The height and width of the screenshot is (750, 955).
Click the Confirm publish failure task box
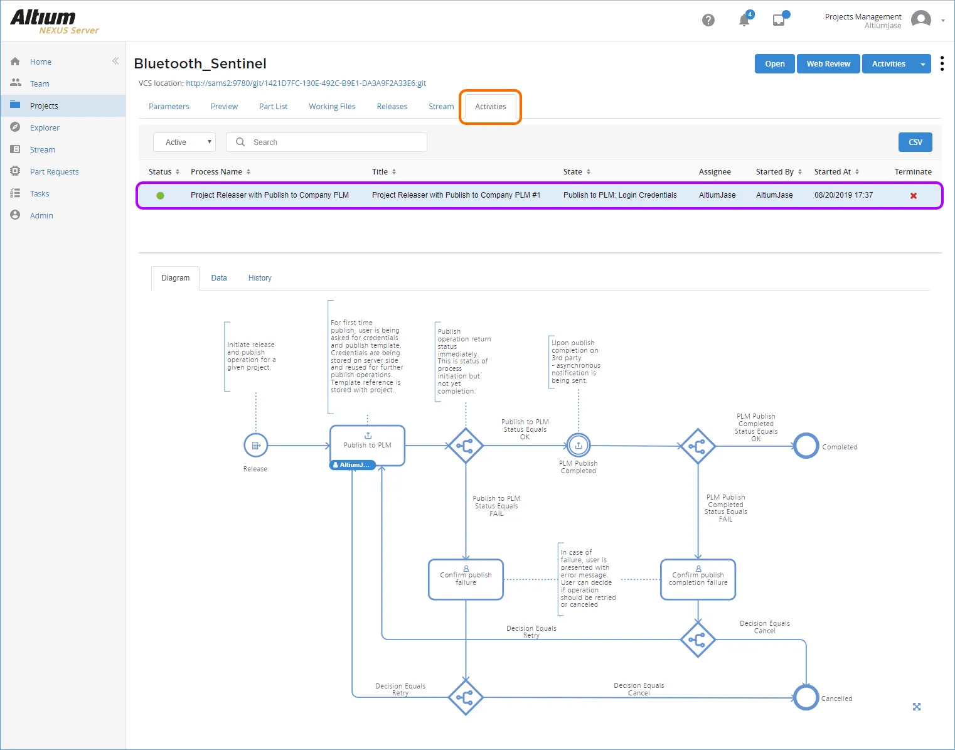tap(466, 579)
